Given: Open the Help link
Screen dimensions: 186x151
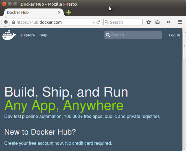Looking at the screenshot, I should click(x=43, y=35).
